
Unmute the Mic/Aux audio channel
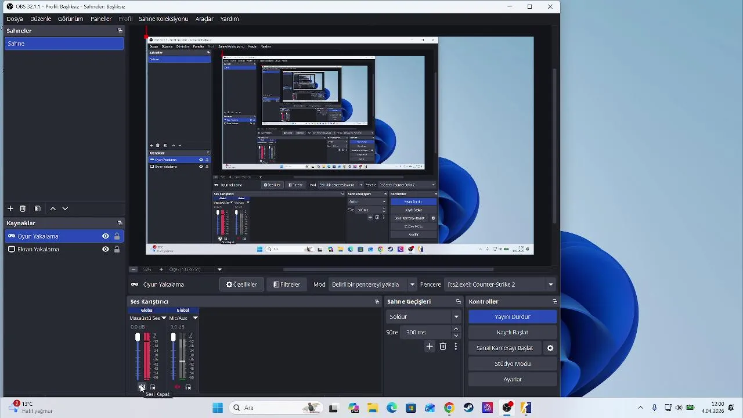tap(177, 387)
